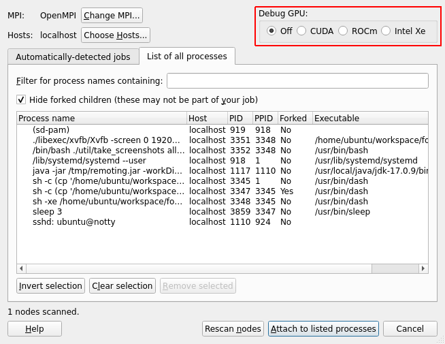Image resolution: width=445 pixels, height=344 pixels.
Task: Uncheck Hide forked children checkbox
Action: (x=22, y=99)
